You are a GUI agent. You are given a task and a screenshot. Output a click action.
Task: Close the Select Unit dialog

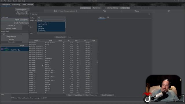pos(149,14)
